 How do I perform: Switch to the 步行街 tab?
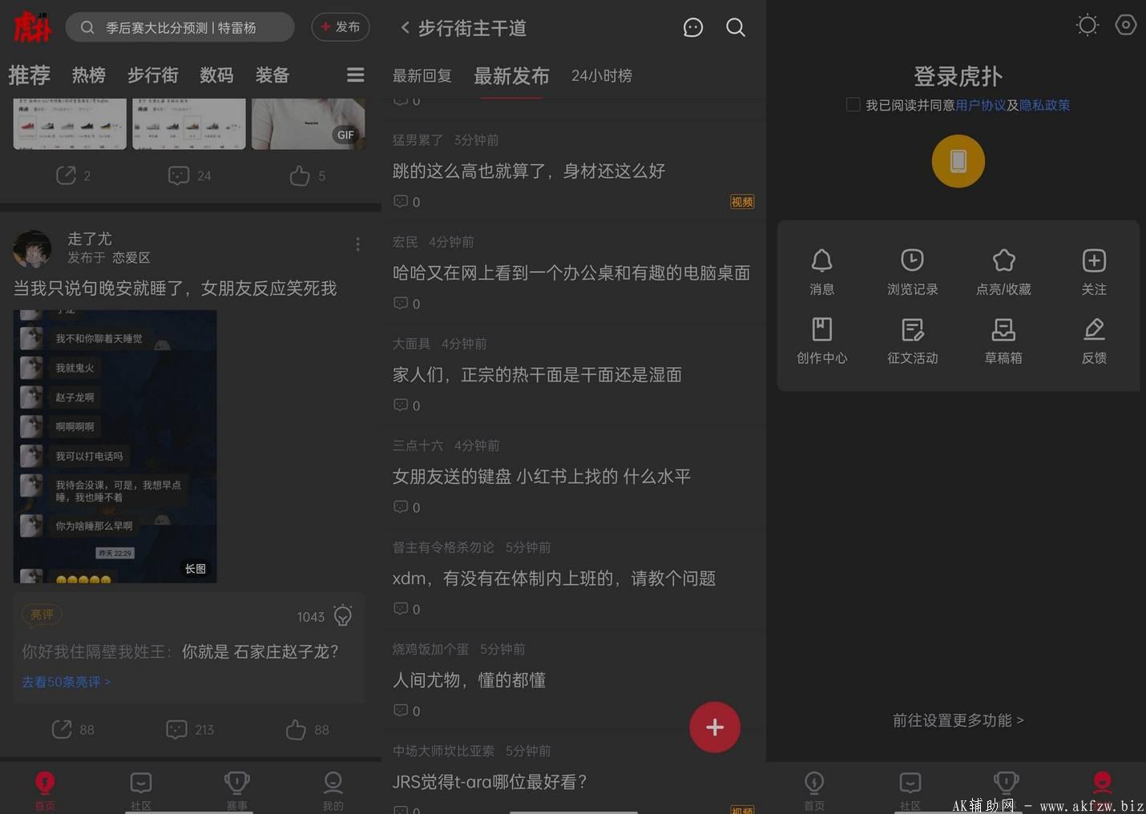153,75
